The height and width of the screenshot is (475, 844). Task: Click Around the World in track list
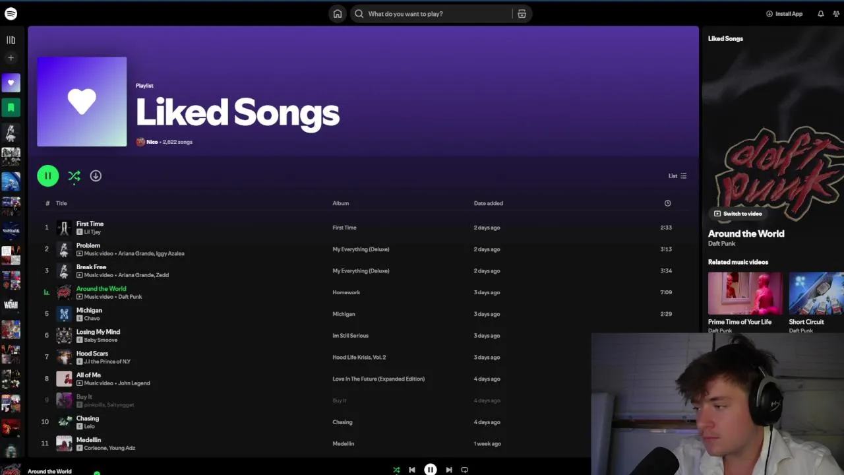[101, 288]
